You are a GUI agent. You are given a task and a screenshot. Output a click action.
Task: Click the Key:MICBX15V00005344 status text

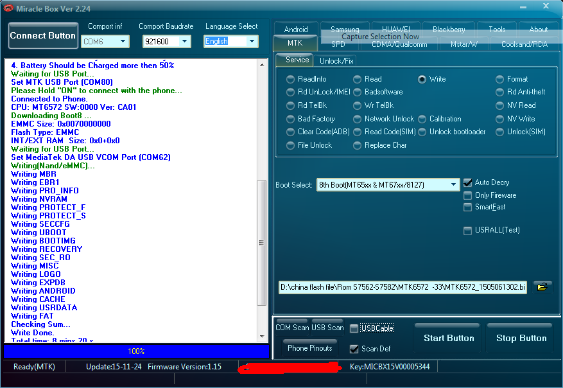(x=390, y=367)
